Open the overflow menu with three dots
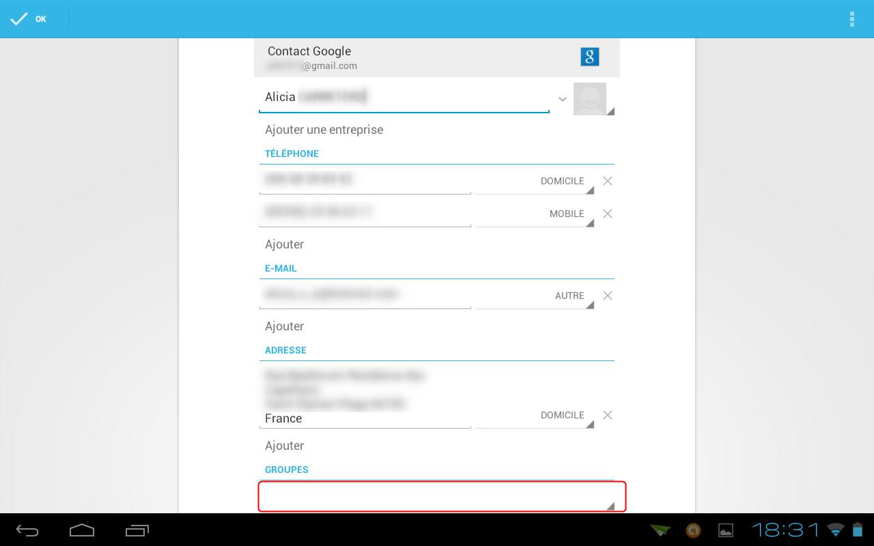This screenshot has height=546, width=874. (851, 19)
